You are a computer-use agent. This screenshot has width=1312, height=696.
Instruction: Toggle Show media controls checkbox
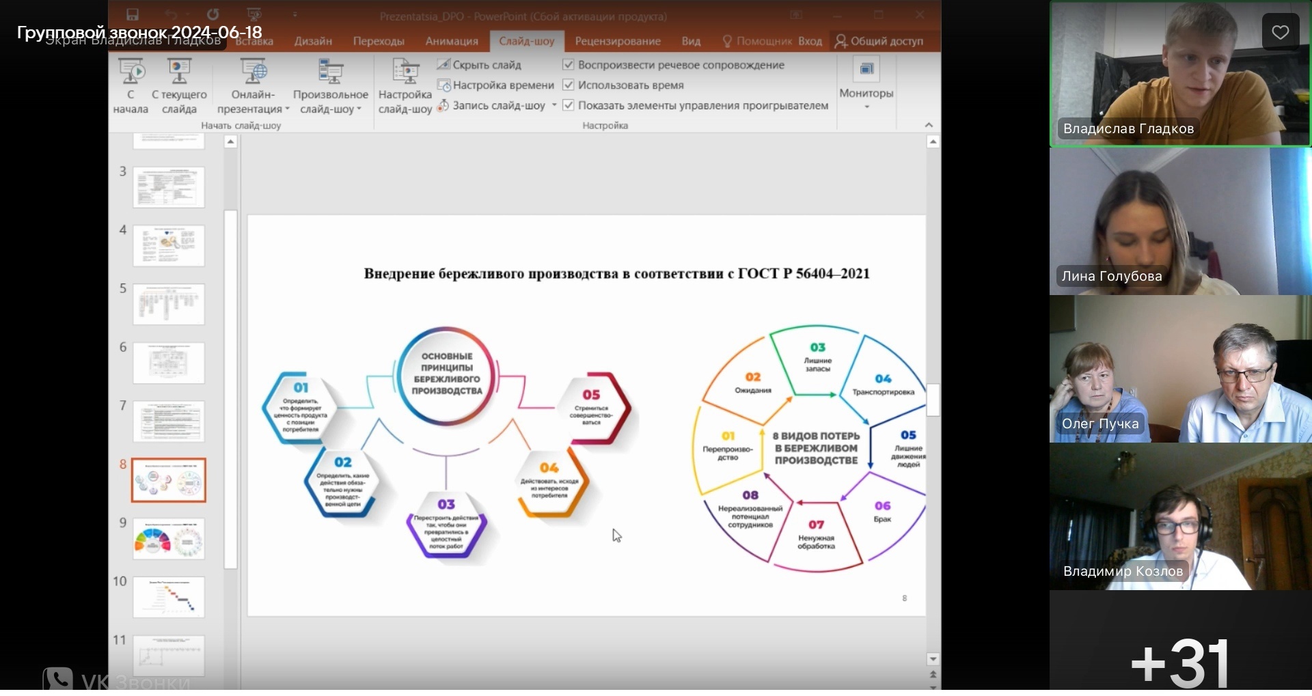coord(568,105)
